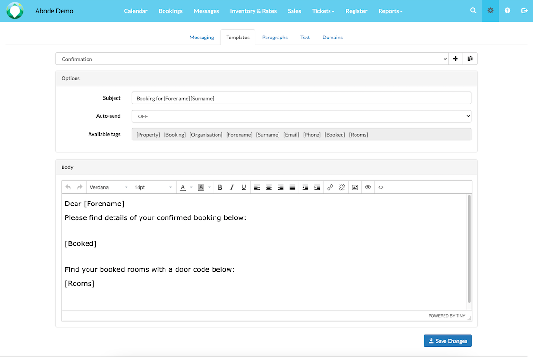Apply text color with the A icon
533x357 pixels.
(x=183, y=187)
